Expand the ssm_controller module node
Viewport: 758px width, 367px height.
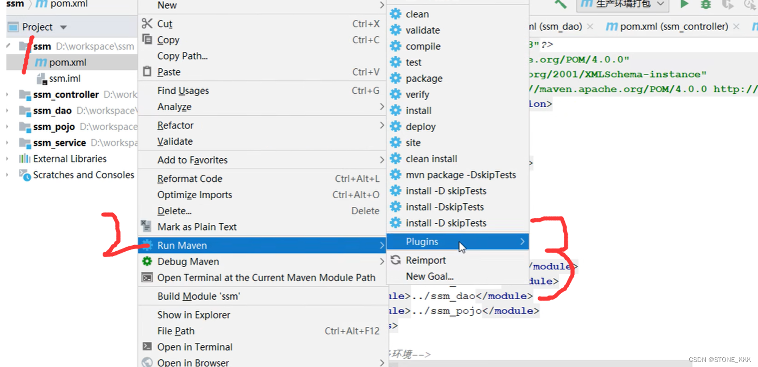pos(7,95)
